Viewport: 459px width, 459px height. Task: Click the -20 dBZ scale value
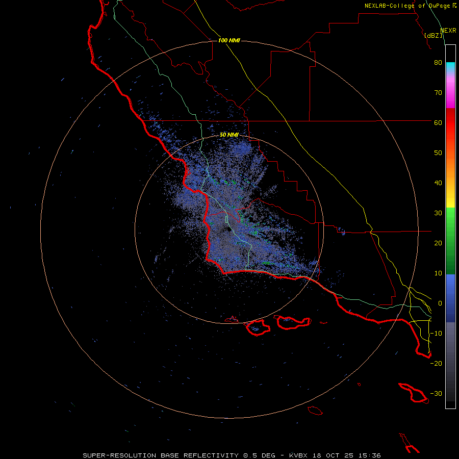pyautogui.click(x=436, y=363)
